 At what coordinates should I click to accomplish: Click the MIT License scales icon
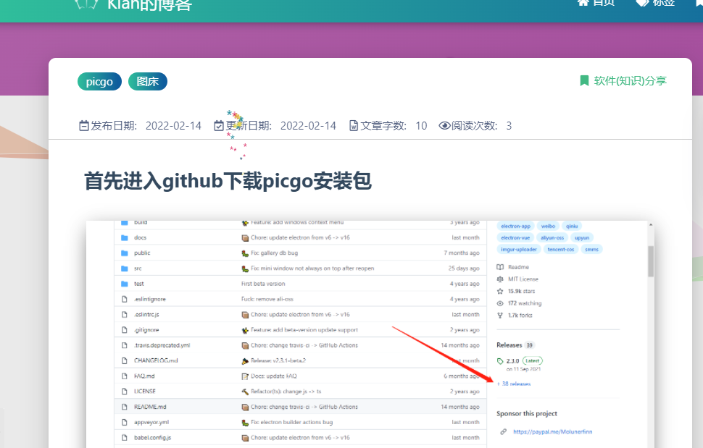(499, 279)
